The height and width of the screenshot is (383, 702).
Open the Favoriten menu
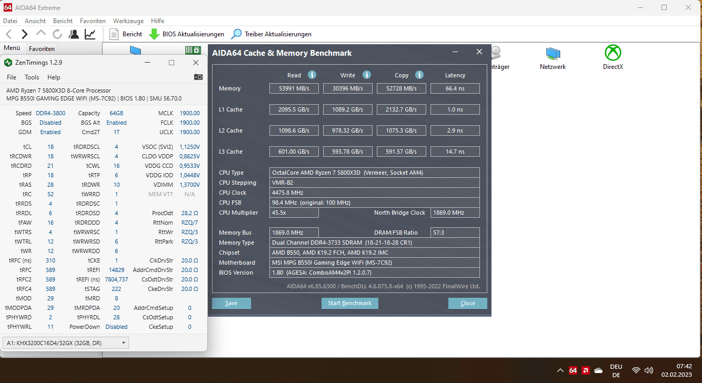pos(93,21)
